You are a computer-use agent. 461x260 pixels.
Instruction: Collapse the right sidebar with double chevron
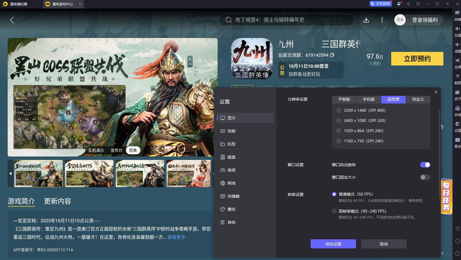pyautogui.click(x=457, y=4)
